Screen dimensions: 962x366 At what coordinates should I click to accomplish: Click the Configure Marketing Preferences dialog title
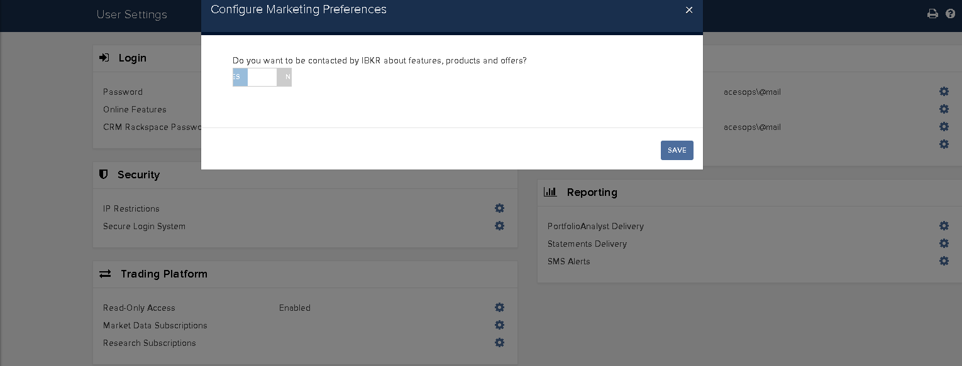[299, 9]
